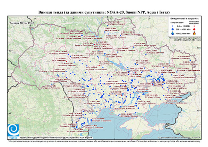
Task: Click the map title mentioning NOAA-20 satellites
Action: [104, 12]
